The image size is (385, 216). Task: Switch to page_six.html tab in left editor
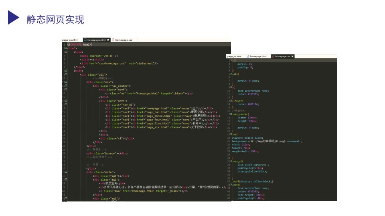[70, 40]
